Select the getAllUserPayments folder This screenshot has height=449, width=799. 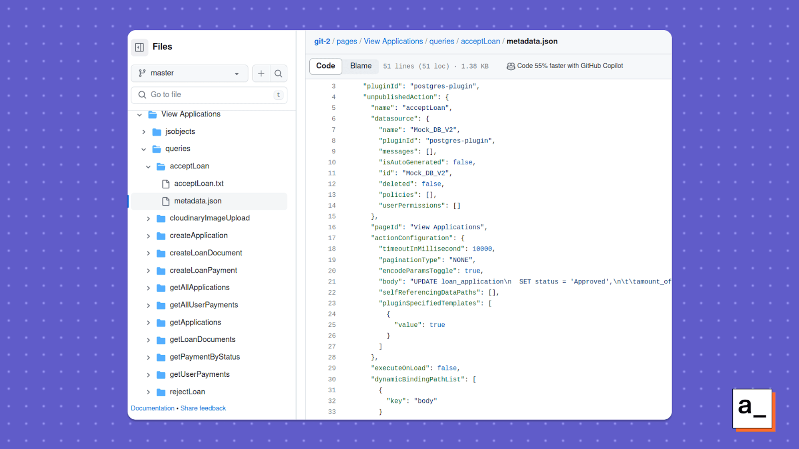pyautogui.click(x=203, y=305)
